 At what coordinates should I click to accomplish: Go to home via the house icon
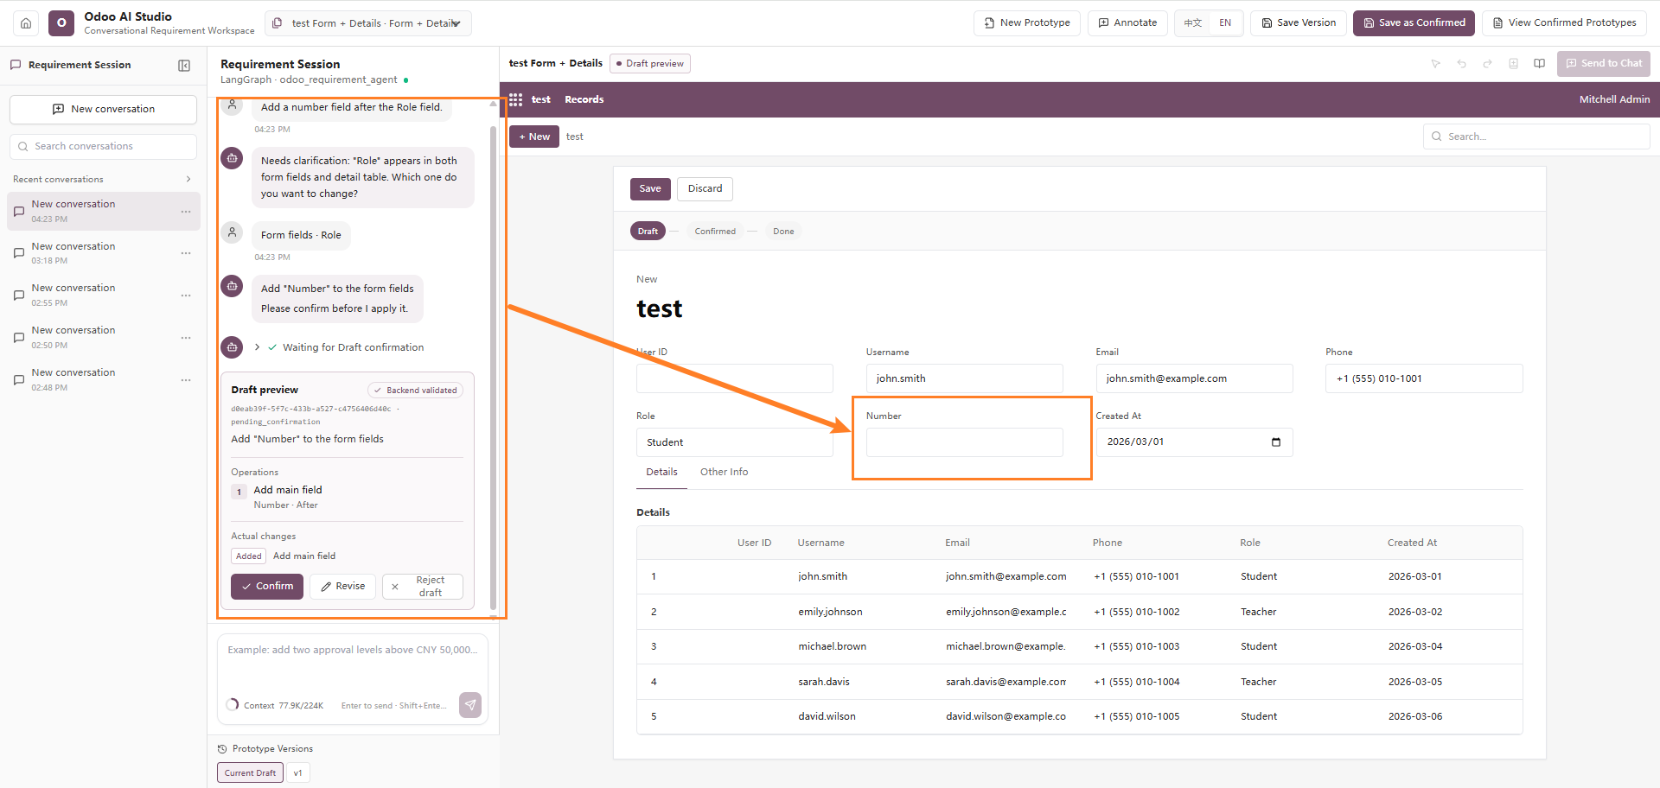click(x=26, y=23)
